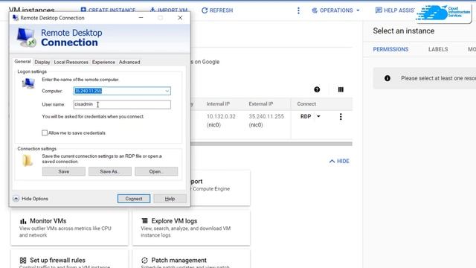Viewport: 476px width, 268px height.
Task: Click the Refresh circular arrow icon
Action: [205, 10]
